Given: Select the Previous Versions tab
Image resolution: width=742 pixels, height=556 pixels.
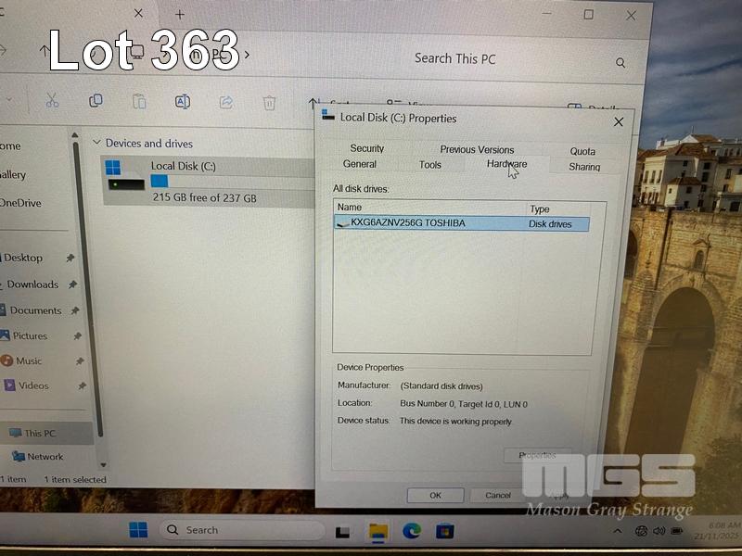Looking at the screenshot, I should pos(477,149).
